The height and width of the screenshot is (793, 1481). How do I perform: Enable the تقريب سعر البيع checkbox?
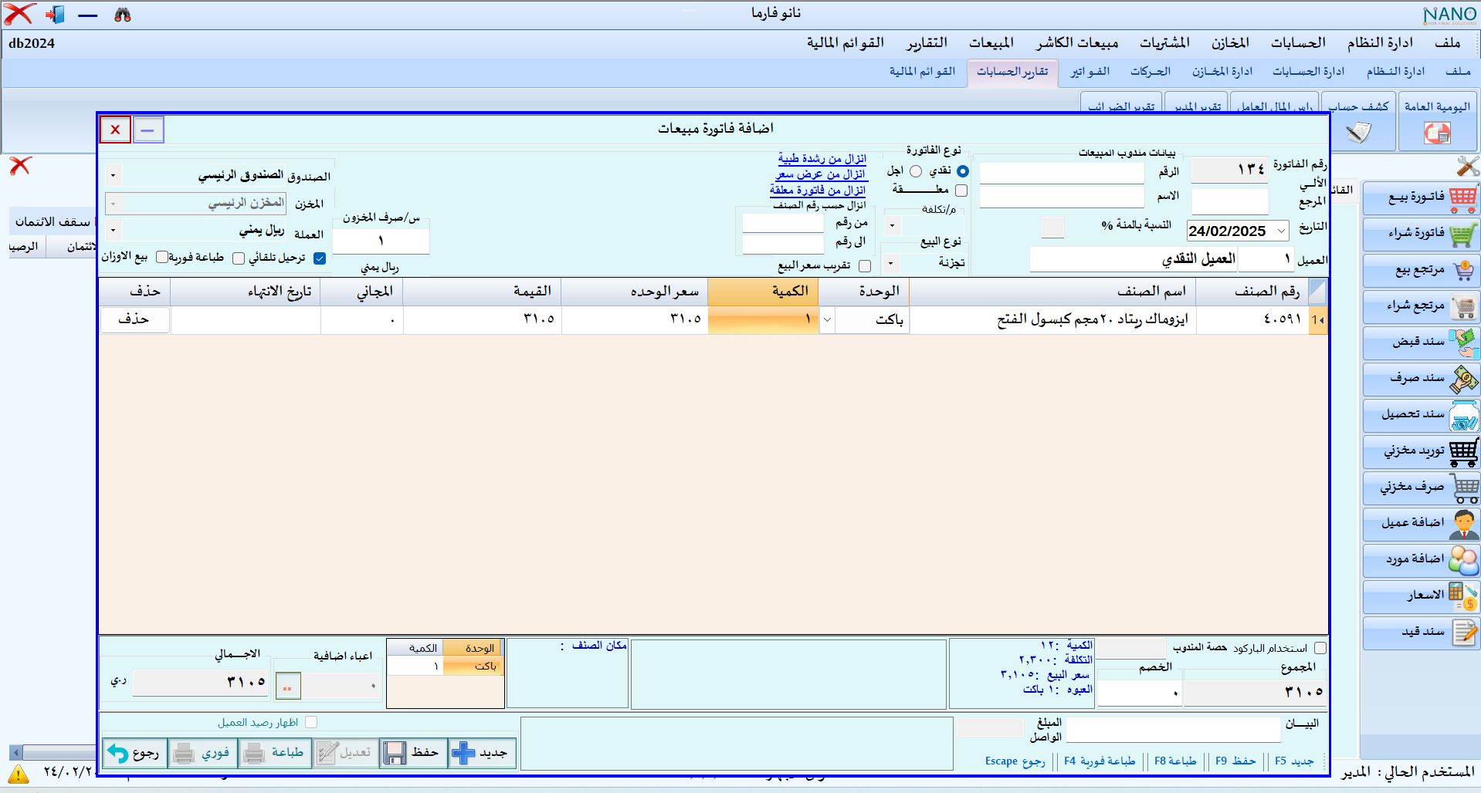point(865,266)
